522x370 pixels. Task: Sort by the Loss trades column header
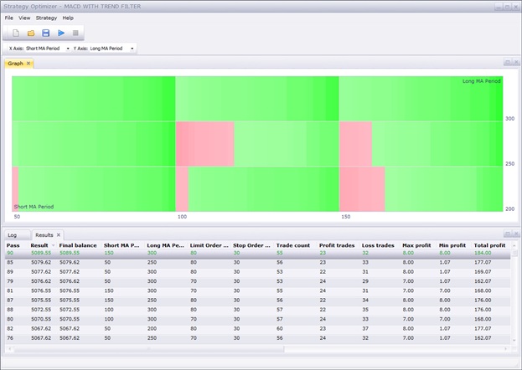point(378,245)
